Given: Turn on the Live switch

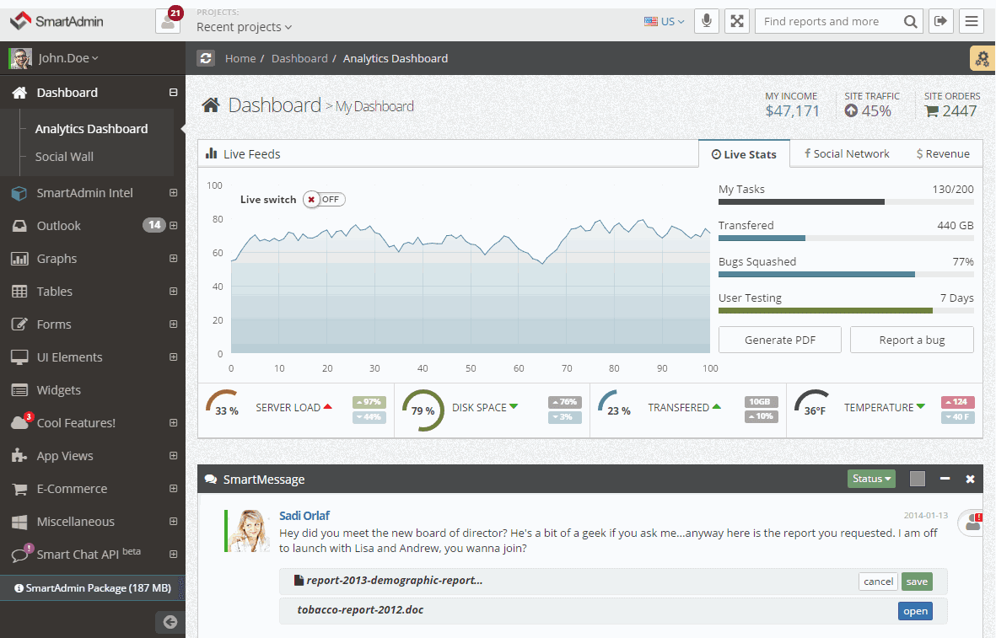Looking at the screenshot, I should click(324, 199).
